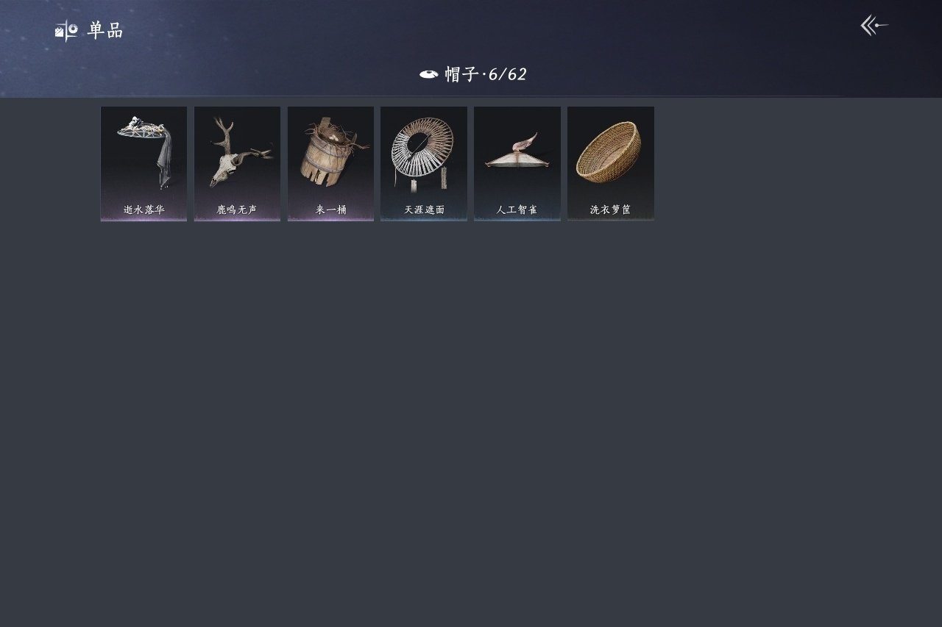Select the bird-topped flat hat picture
The width and height of the screenshot is (942, 627).
click(x=517, y=151)
